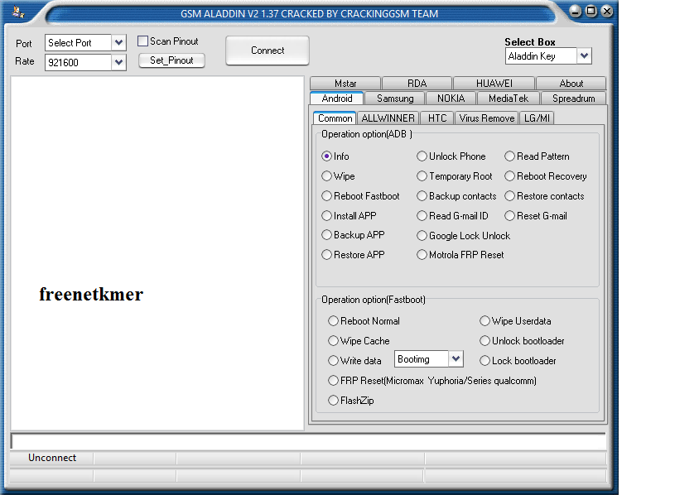
Task: Maximize the GSM Aladdin window
Action: click(591, 11)
